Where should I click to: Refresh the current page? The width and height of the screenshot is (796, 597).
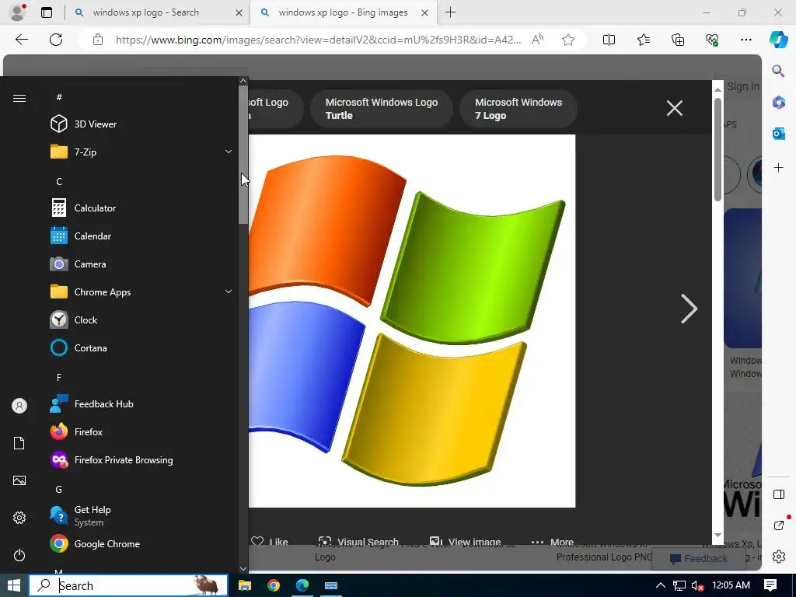point(56,40)
